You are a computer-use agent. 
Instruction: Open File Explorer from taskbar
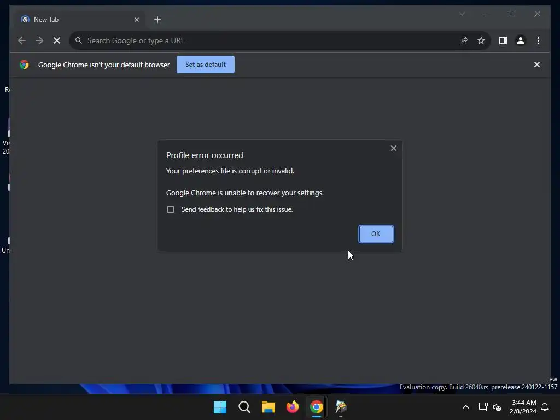[268, 407]
